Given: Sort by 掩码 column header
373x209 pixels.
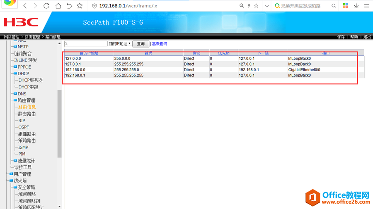Looking at the screenshot, I should [x=149, y=53].
